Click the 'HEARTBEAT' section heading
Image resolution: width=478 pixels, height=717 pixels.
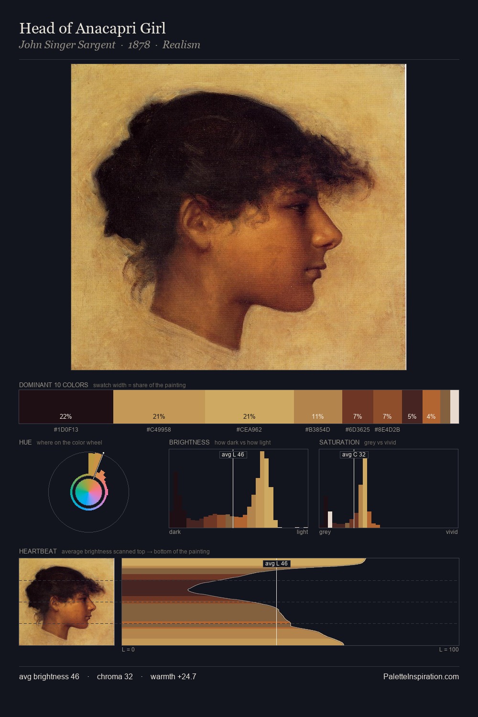point(38,551)
